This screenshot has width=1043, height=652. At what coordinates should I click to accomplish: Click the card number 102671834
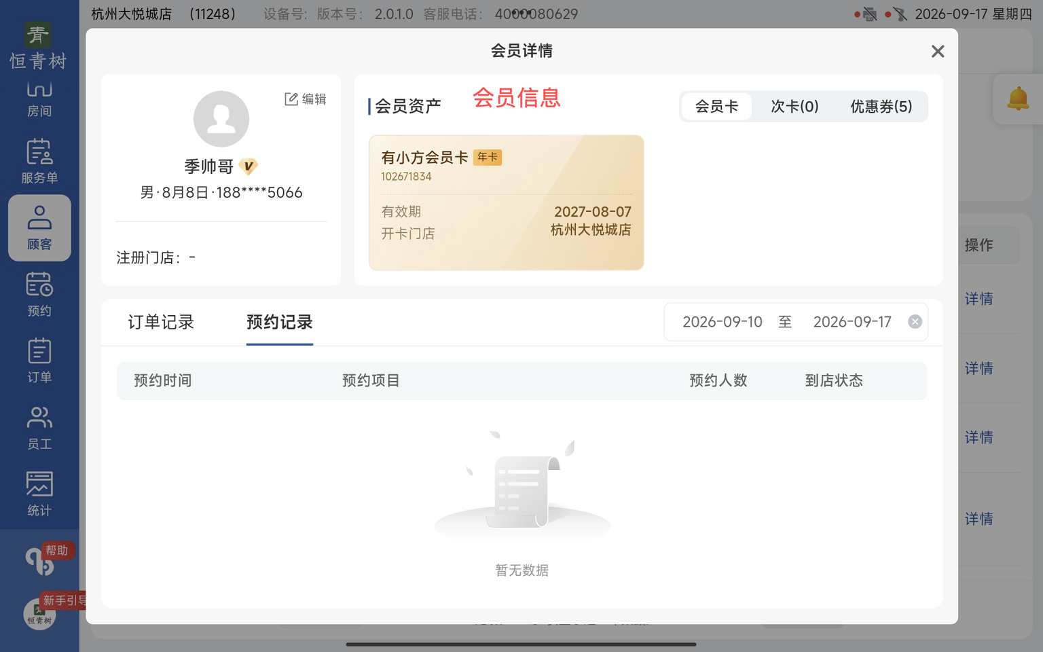pos(406,177)
